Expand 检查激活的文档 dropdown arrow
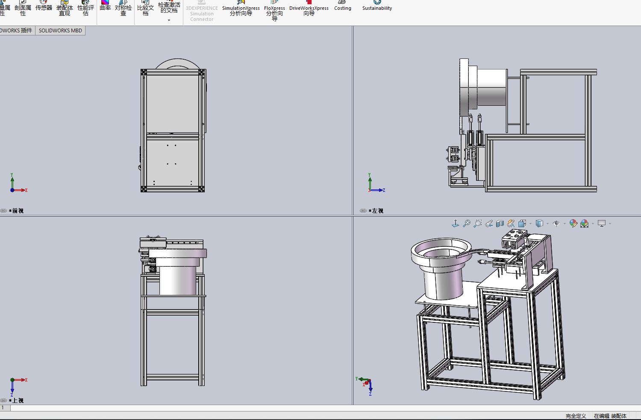 click(169, 20)
